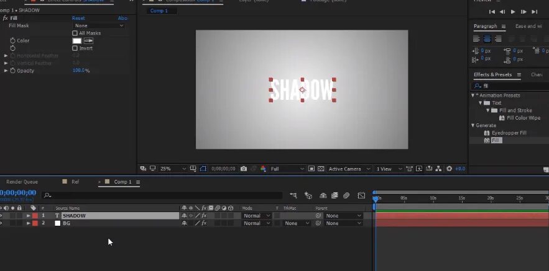The height and width of the screenshot is (271, 549).
Task: Toggle the Fill effect fx switch
Action: pos(5,18)
